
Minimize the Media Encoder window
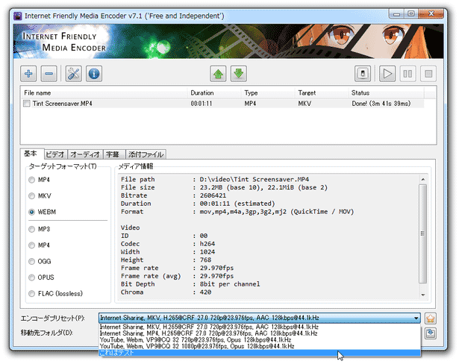[x=396, y=13]
